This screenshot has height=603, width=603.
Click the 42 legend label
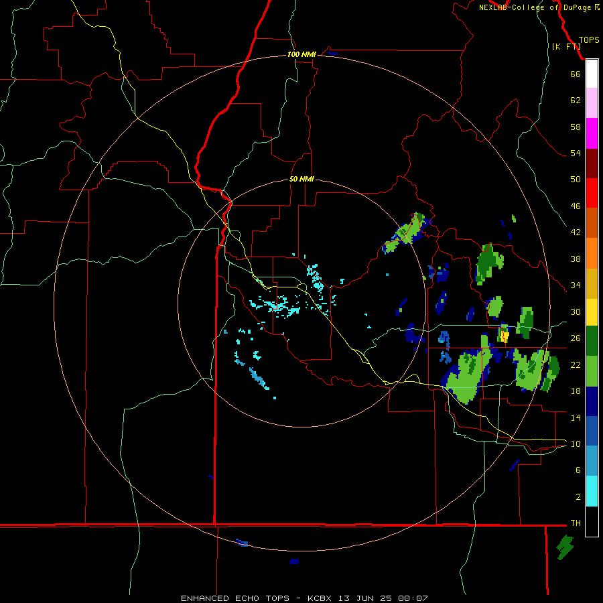click(x=576, y=232)
